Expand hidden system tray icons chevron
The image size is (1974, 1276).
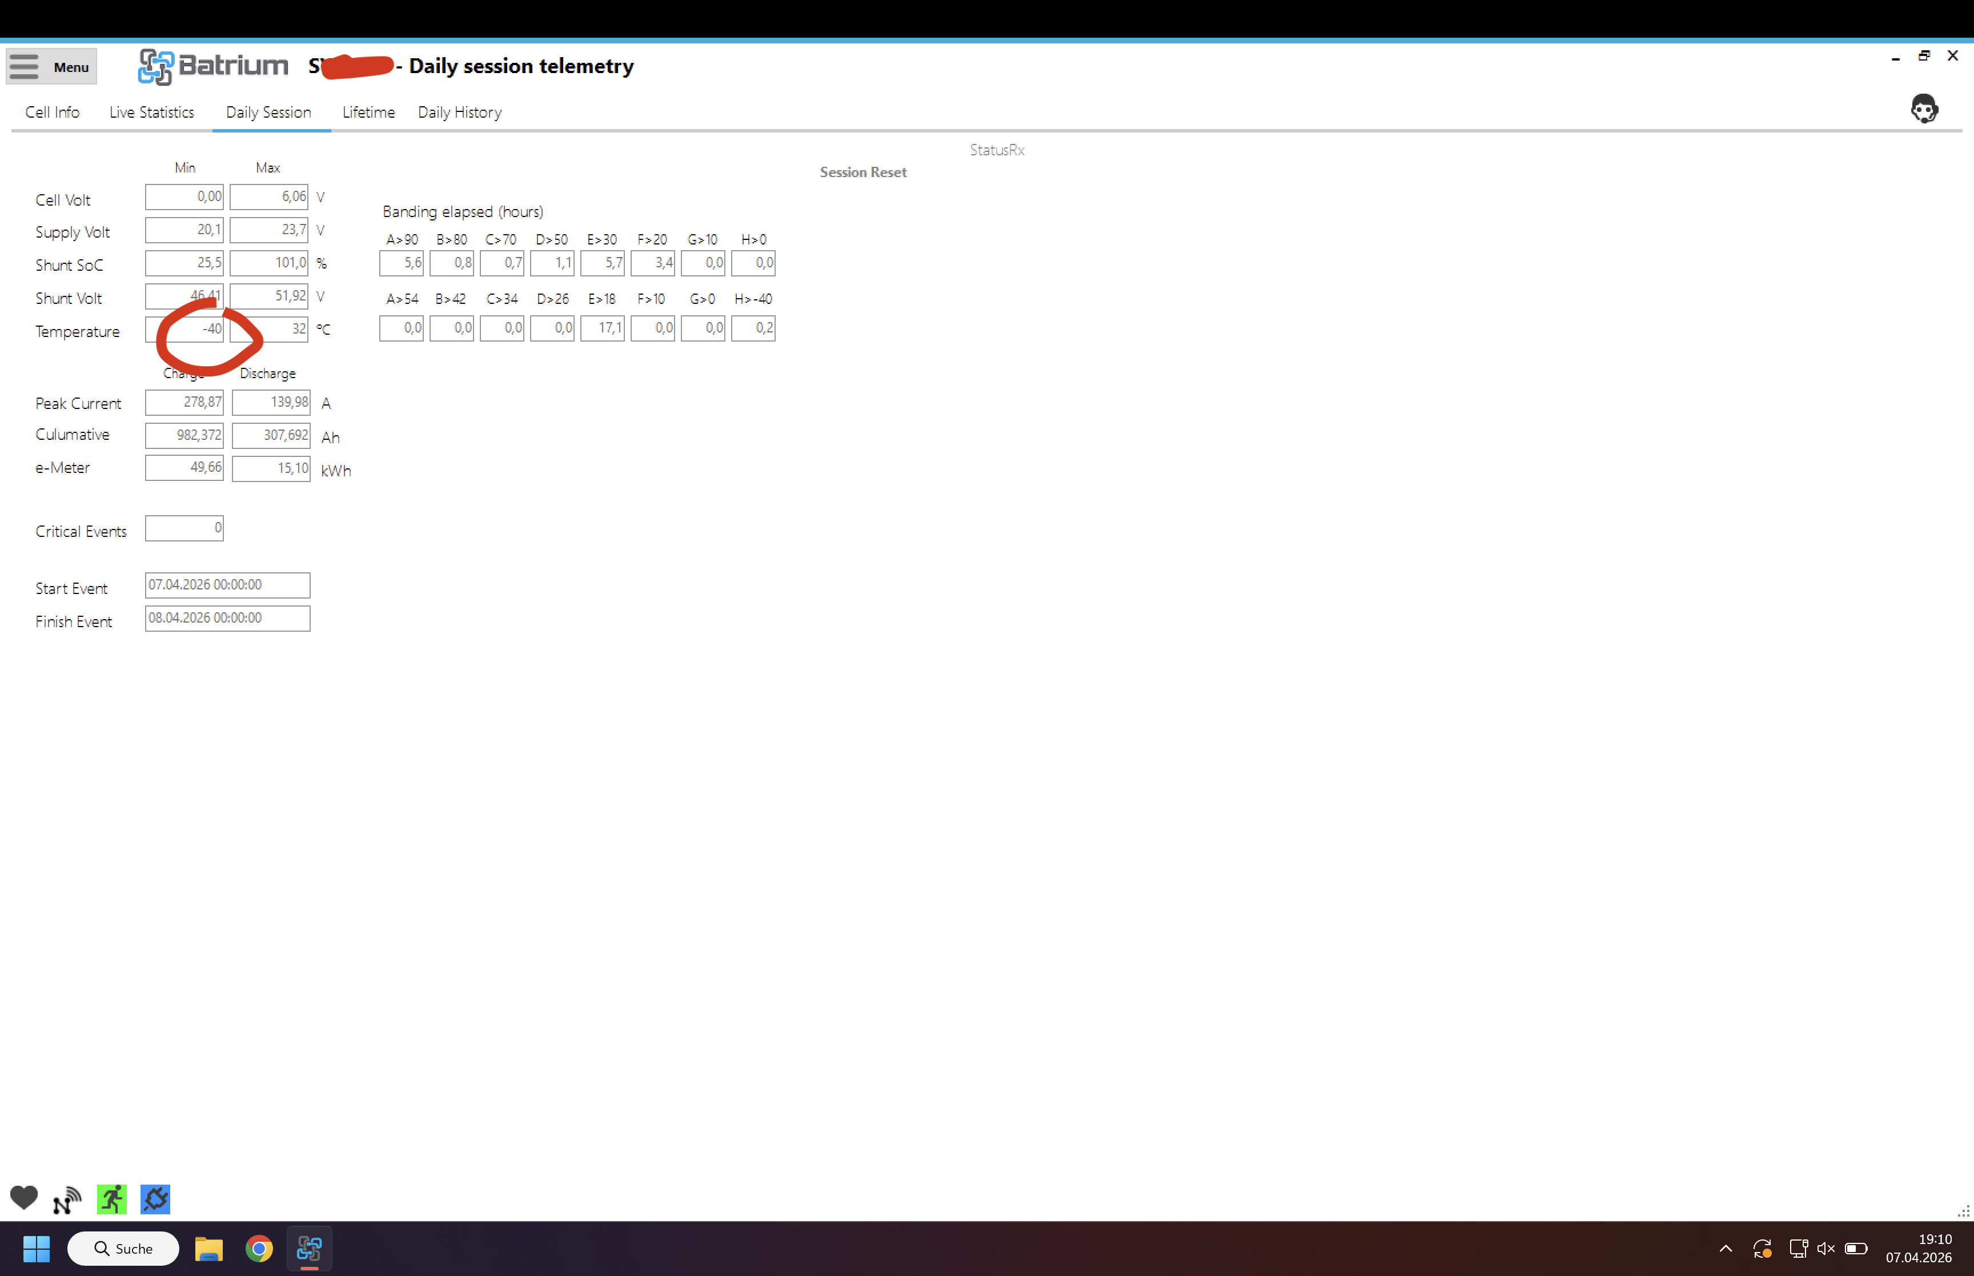1726,1249
